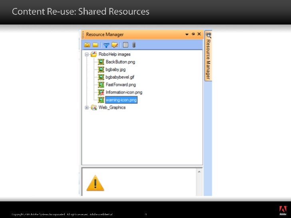
Task: Select FastForward.png file
Action: tap(121, 85)
